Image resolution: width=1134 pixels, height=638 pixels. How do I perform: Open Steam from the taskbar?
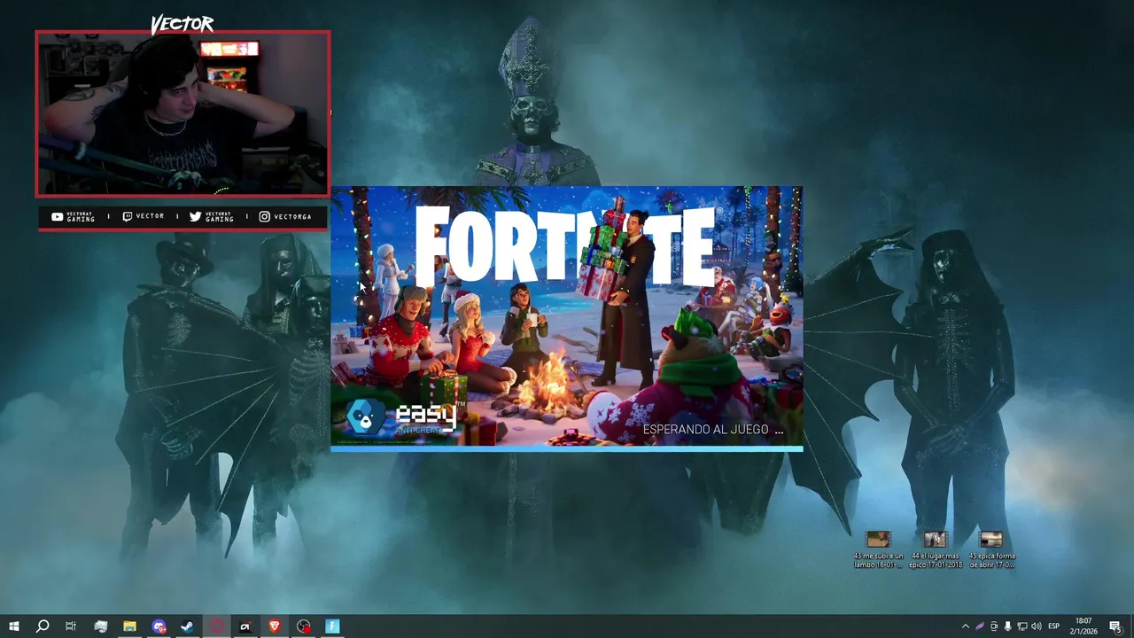point(187,626)
